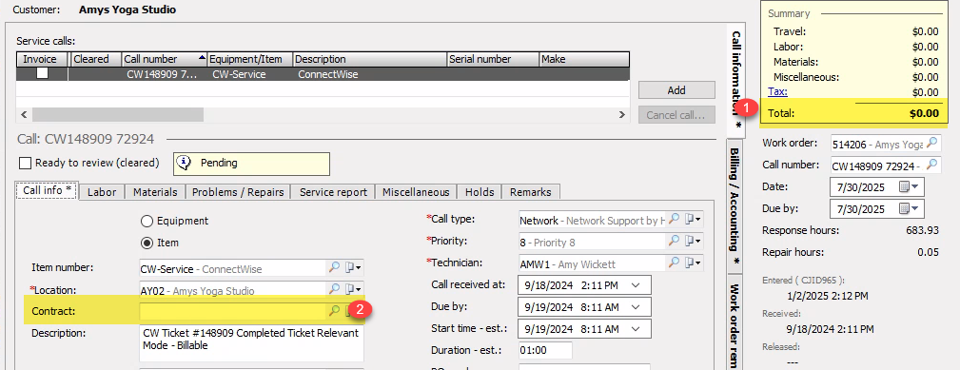This screenshot has width=960, height=370.
Task: Open the Priority record options menu
Action: pos(693,241)
